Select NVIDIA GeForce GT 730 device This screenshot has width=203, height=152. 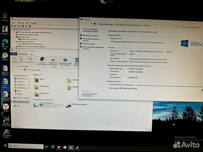pyautogui.click(x=28, y=39)
